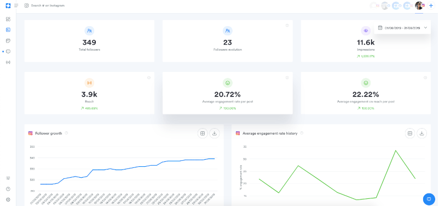439x206 pixels.
Task: Select the third blue-logo profile with Facebook badge
Action: [396, 5]
